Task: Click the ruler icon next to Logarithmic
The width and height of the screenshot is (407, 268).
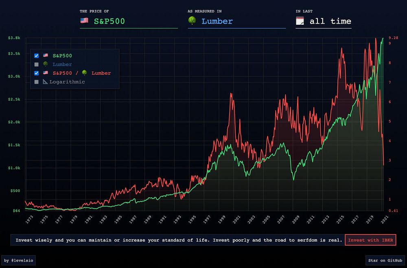Action: (x=45, y=82)
